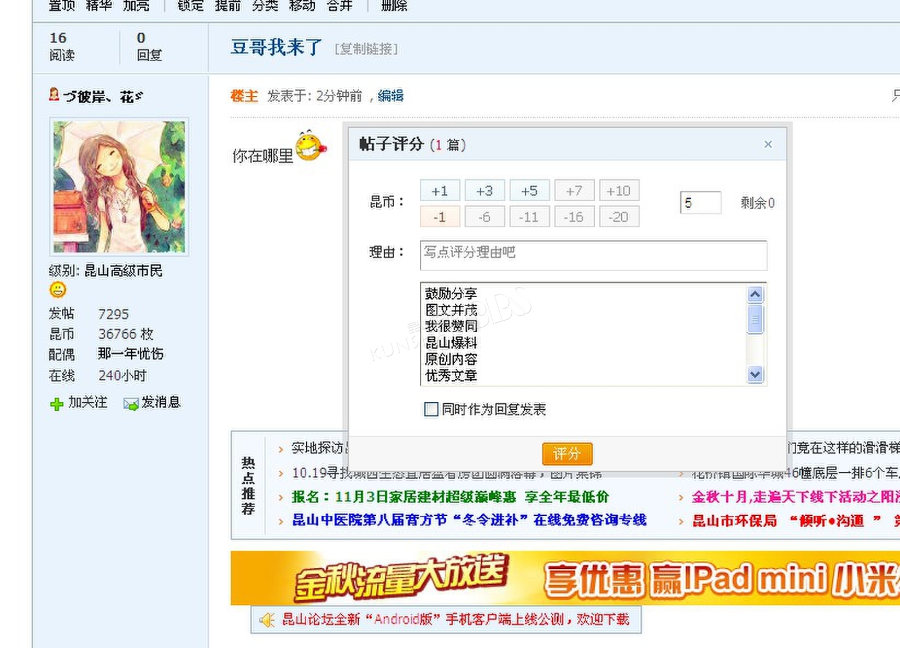Click the envelope send-message icon
This screenshot has width=900, height=648.
tap(131, 404)
